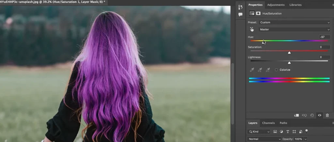Open the History panel icon

(x=240, y=7)
